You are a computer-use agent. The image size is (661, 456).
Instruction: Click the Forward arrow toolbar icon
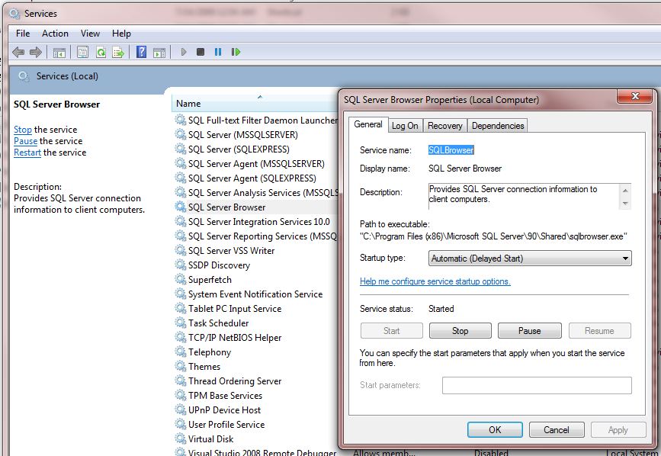tap(36, 53)
